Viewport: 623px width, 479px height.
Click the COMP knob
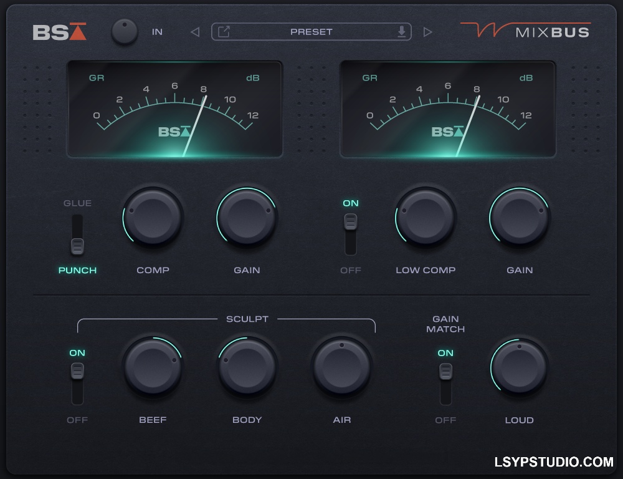click(x=153, y=217)
